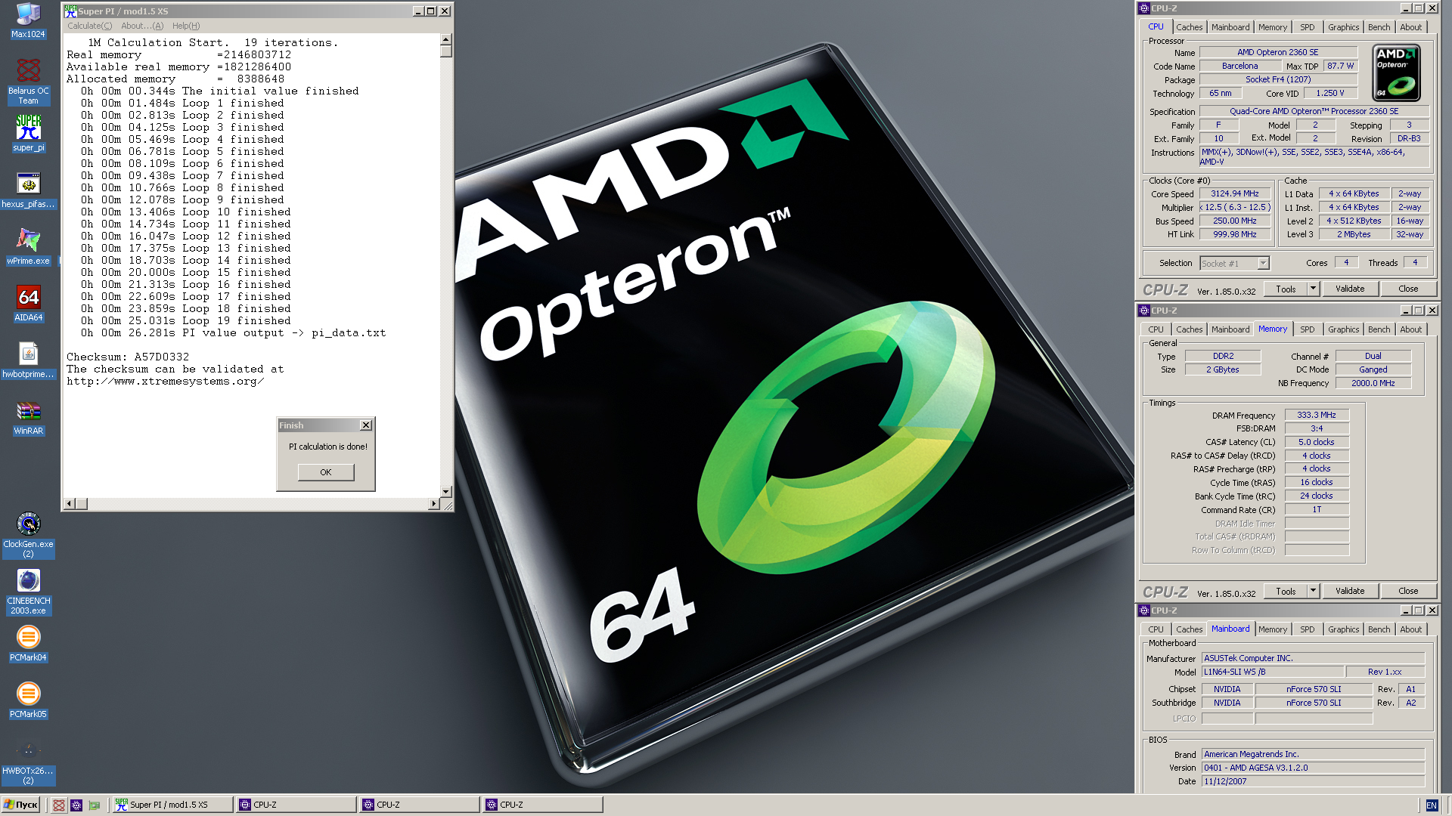Click the Super PI vertical scrollbar thumb

446,51
